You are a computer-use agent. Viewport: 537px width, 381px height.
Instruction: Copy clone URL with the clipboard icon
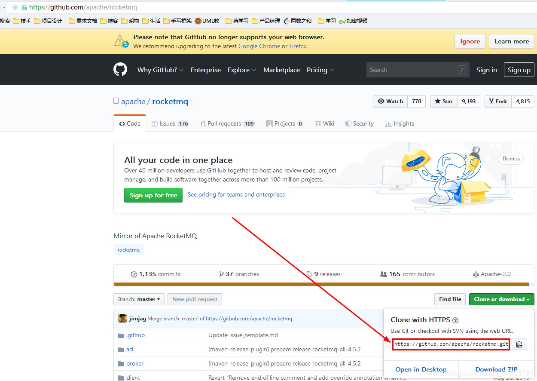coord(519,344)
